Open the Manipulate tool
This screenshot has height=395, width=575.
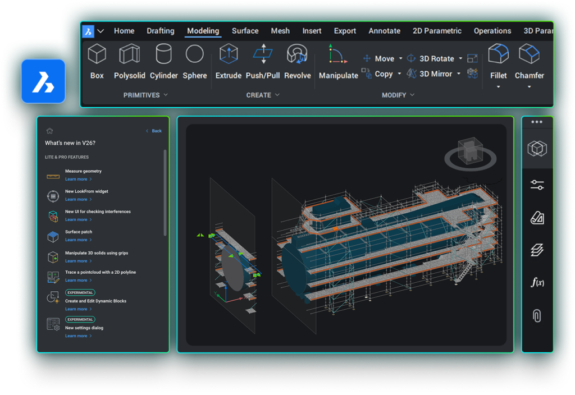tap(338, 55)
